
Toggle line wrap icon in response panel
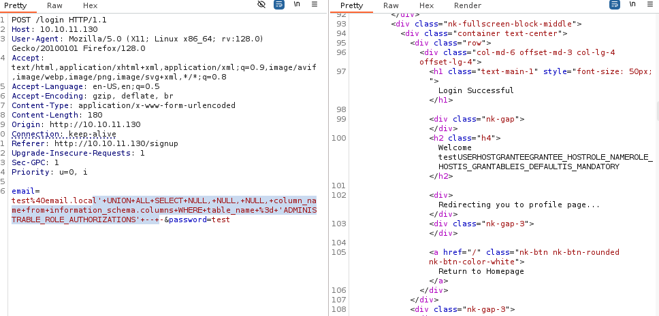[x=615, y=5]
